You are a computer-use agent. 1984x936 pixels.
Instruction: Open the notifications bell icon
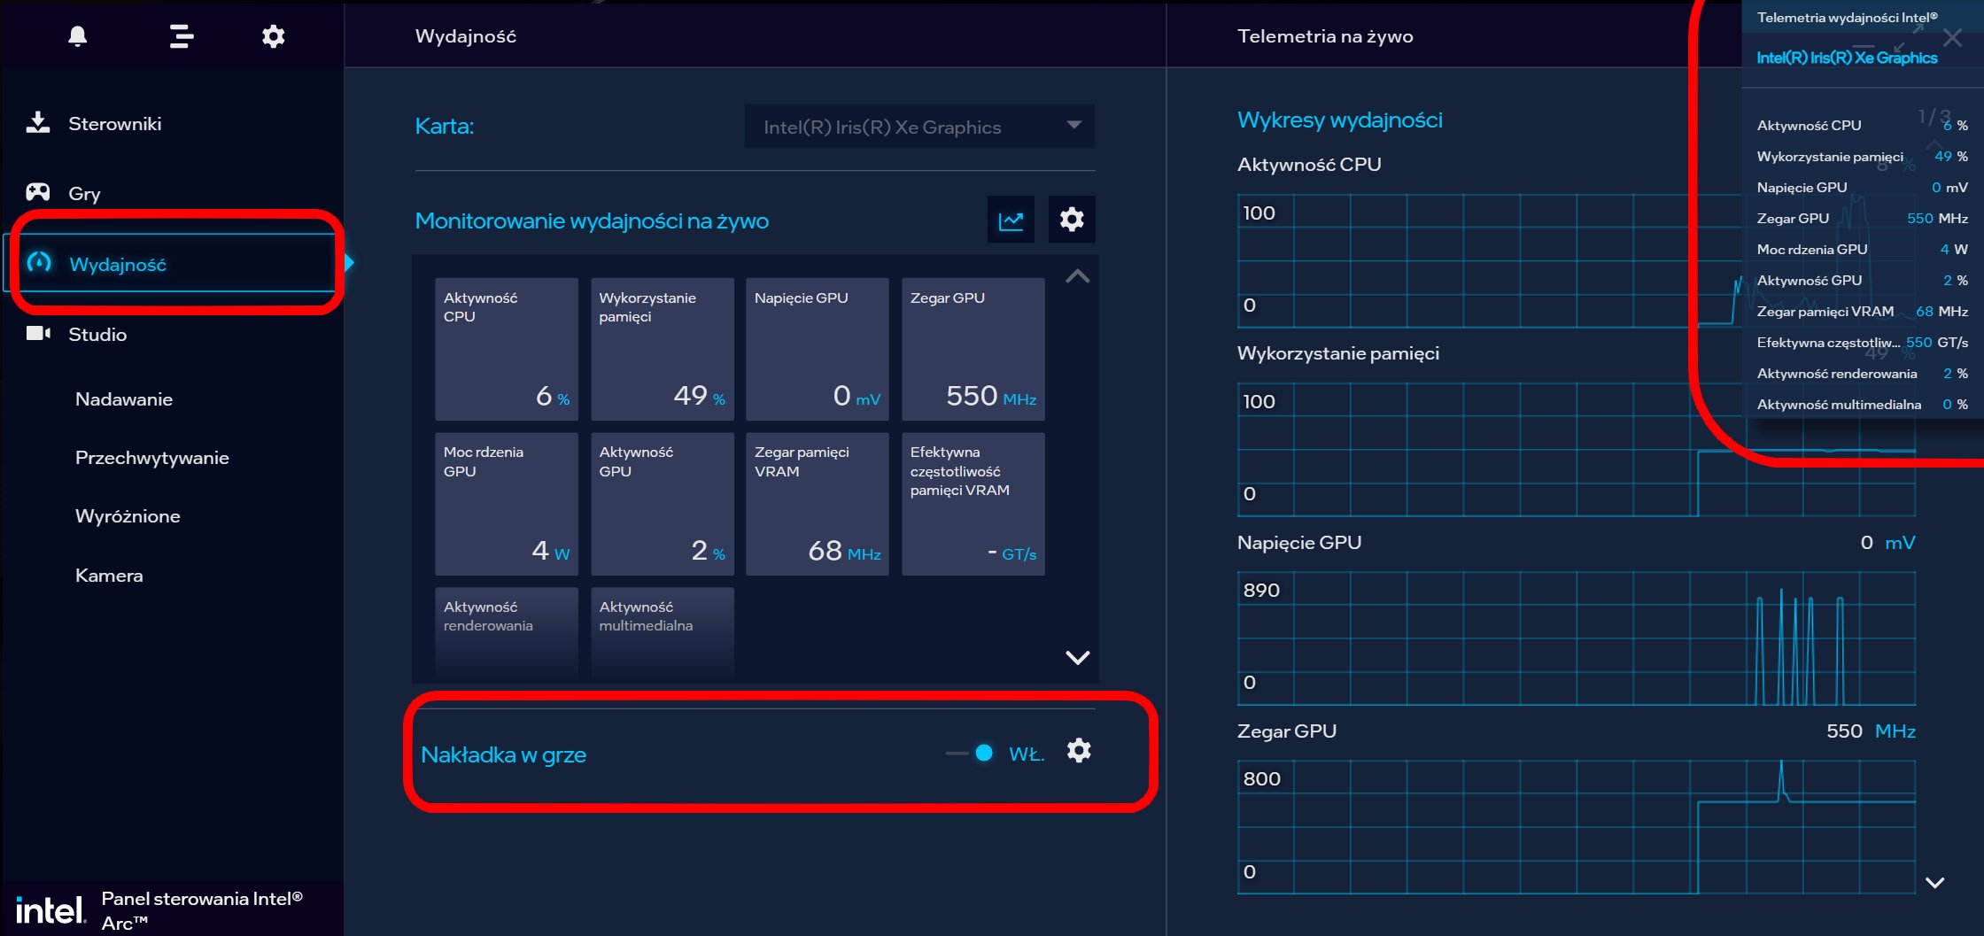(78, 35)
